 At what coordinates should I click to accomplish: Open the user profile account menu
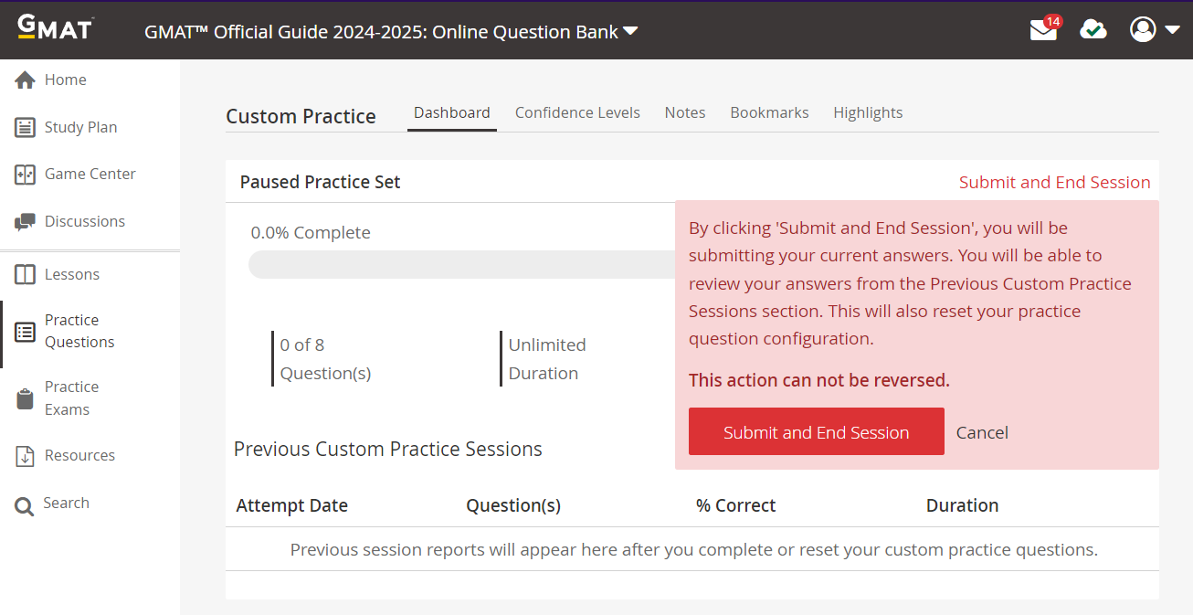[x=1155, y=30]
